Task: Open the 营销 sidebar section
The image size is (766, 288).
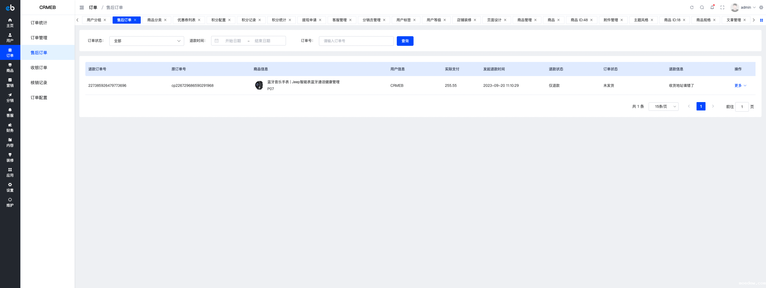Action: pyautogui.click(x=10, y=83)
